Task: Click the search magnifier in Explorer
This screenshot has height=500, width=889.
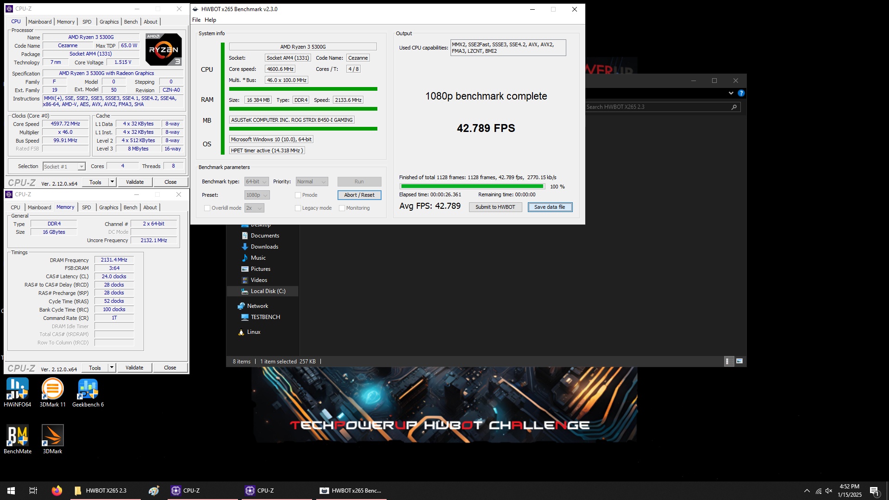Action: (x=734, y=107)
